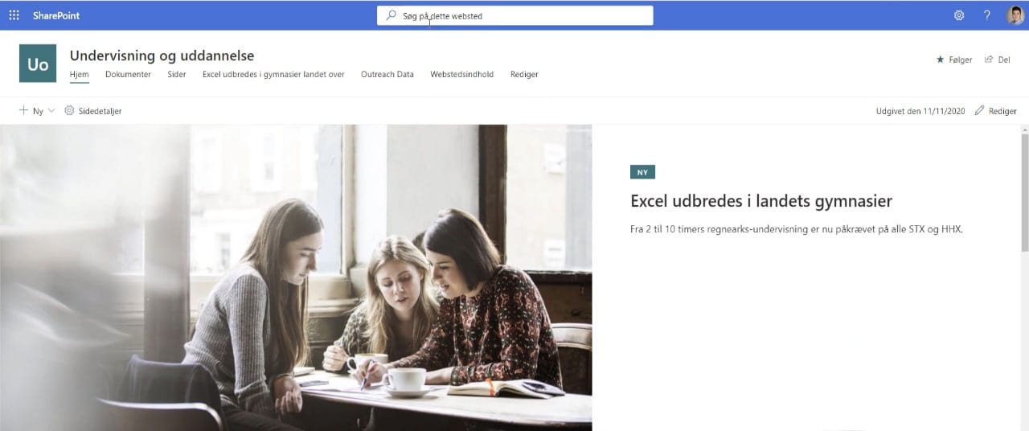1029x431 pixels.
Task: Click the plus icon beside Ny
Action: point(23,110)
